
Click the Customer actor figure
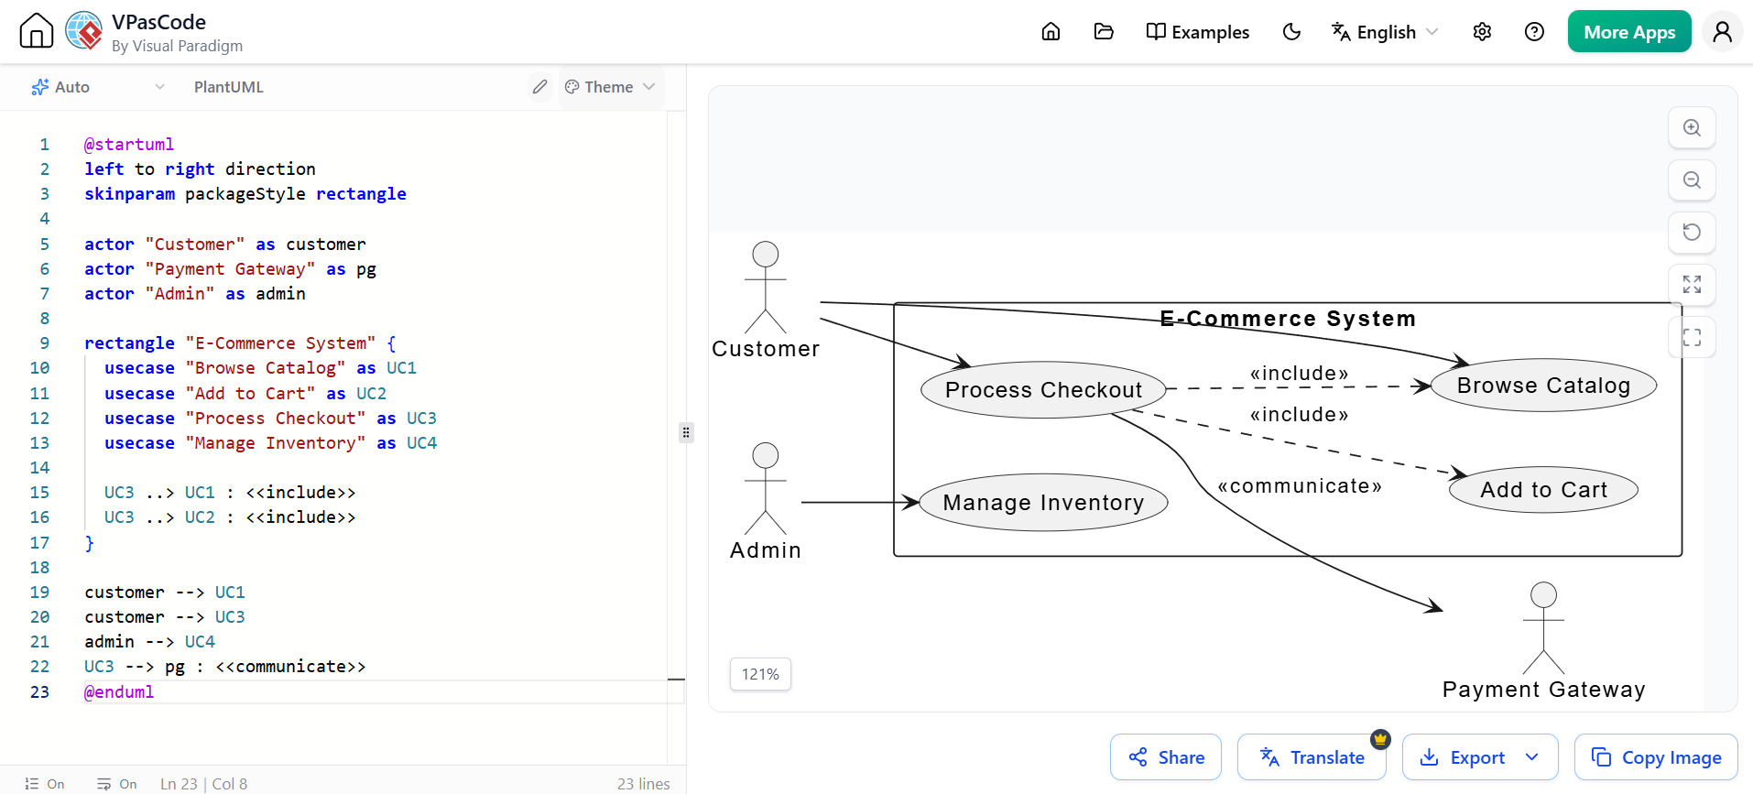click(766, 288)
